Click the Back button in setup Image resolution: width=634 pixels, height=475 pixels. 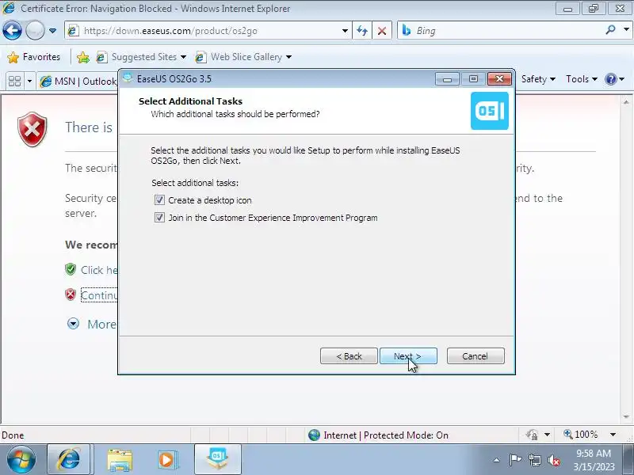pos(349,355)
